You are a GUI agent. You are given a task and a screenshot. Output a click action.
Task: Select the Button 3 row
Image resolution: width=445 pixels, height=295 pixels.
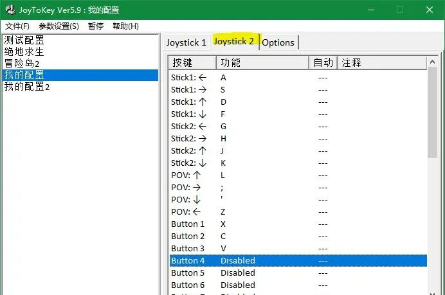298,249
